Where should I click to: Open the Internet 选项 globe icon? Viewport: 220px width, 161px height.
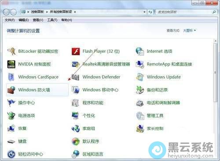(140, 51)
